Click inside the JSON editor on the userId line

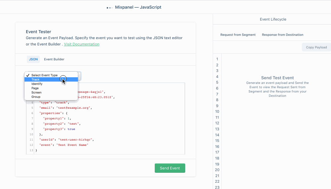coord(67,140)
